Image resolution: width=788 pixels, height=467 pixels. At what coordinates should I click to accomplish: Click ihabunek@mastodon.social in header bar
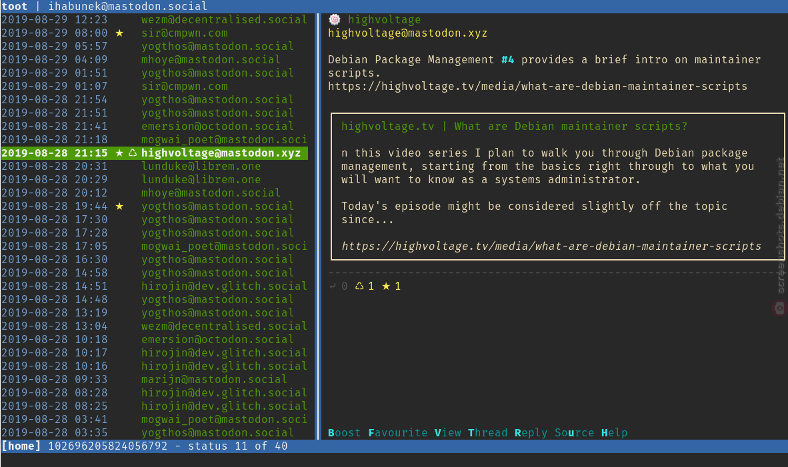tap(127, 7)
